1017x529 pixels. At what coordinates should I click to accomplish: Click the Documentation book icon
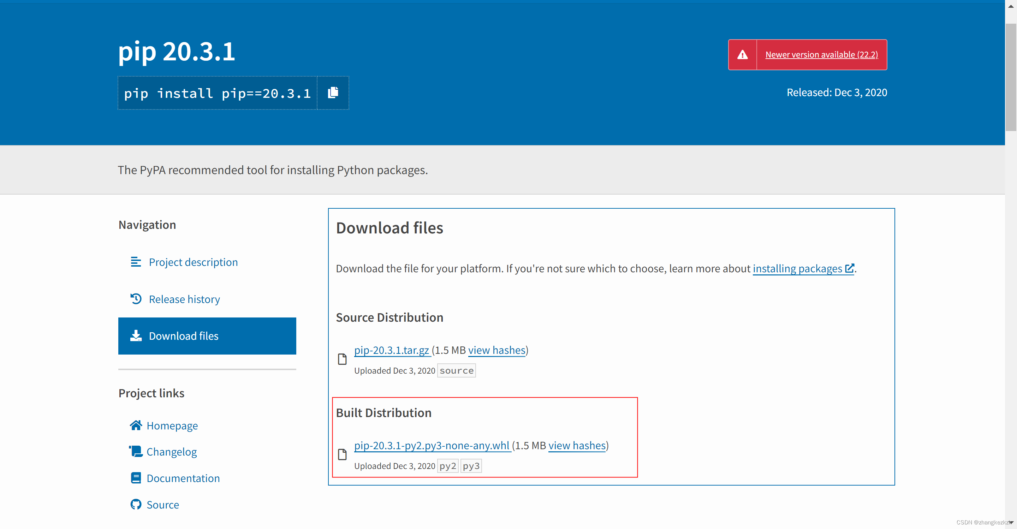pos(136,478)
